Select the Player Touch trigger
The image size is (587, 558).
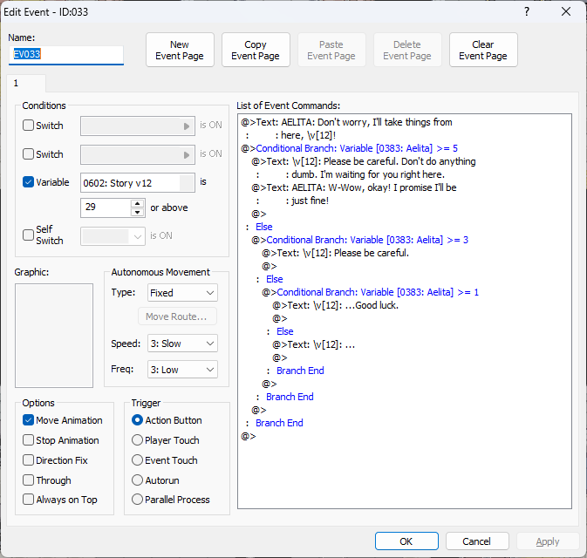click(x=138, y=439)
